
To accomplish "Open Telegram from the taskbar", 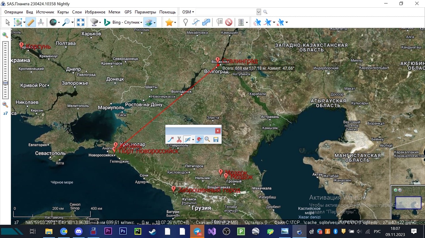I will (197, 232).
